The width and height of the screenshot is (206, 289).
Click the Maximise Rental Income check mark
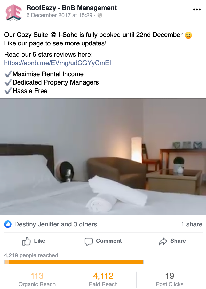pos(8,74)
